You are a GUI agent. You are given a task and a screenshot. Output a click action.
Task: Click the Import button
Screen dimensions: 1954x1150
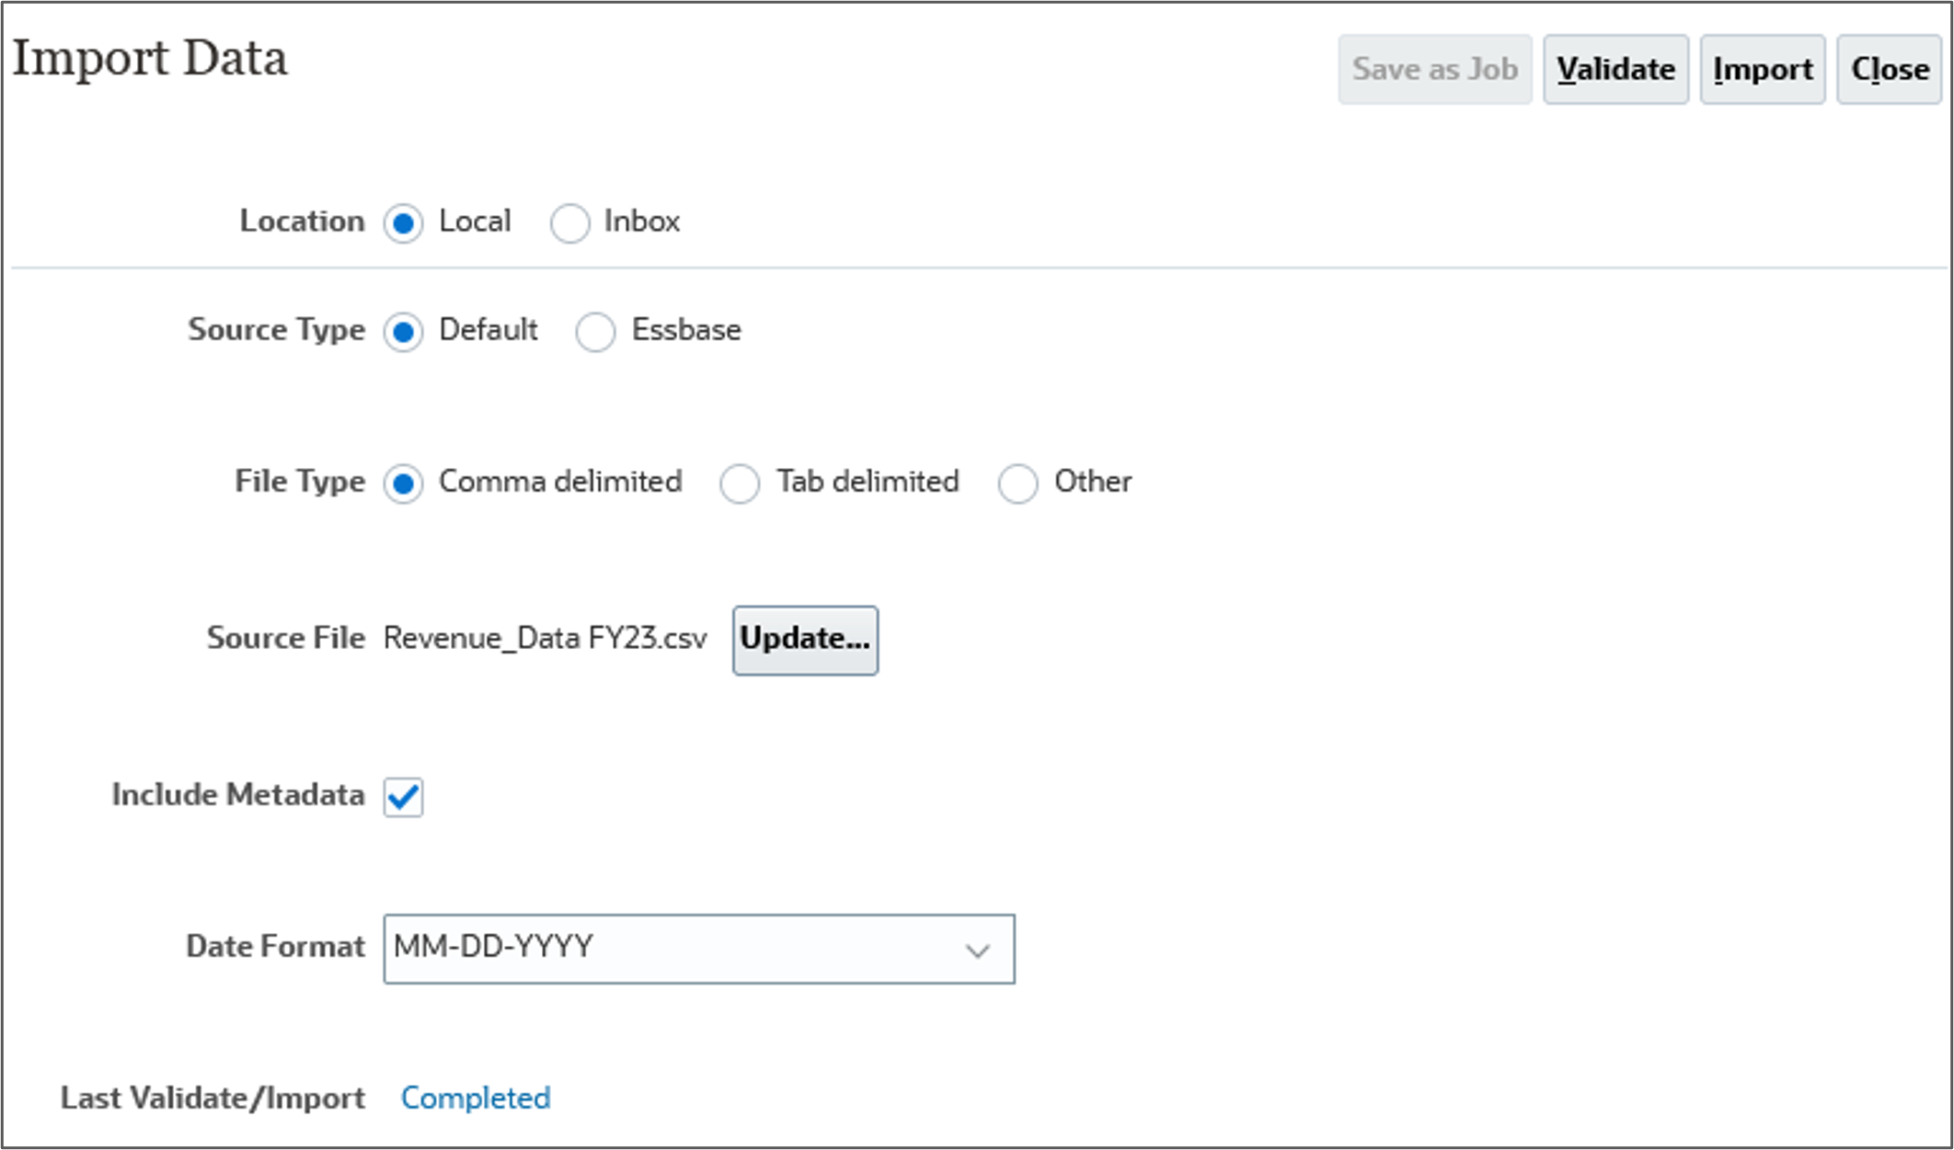[x=1762, y=70]
